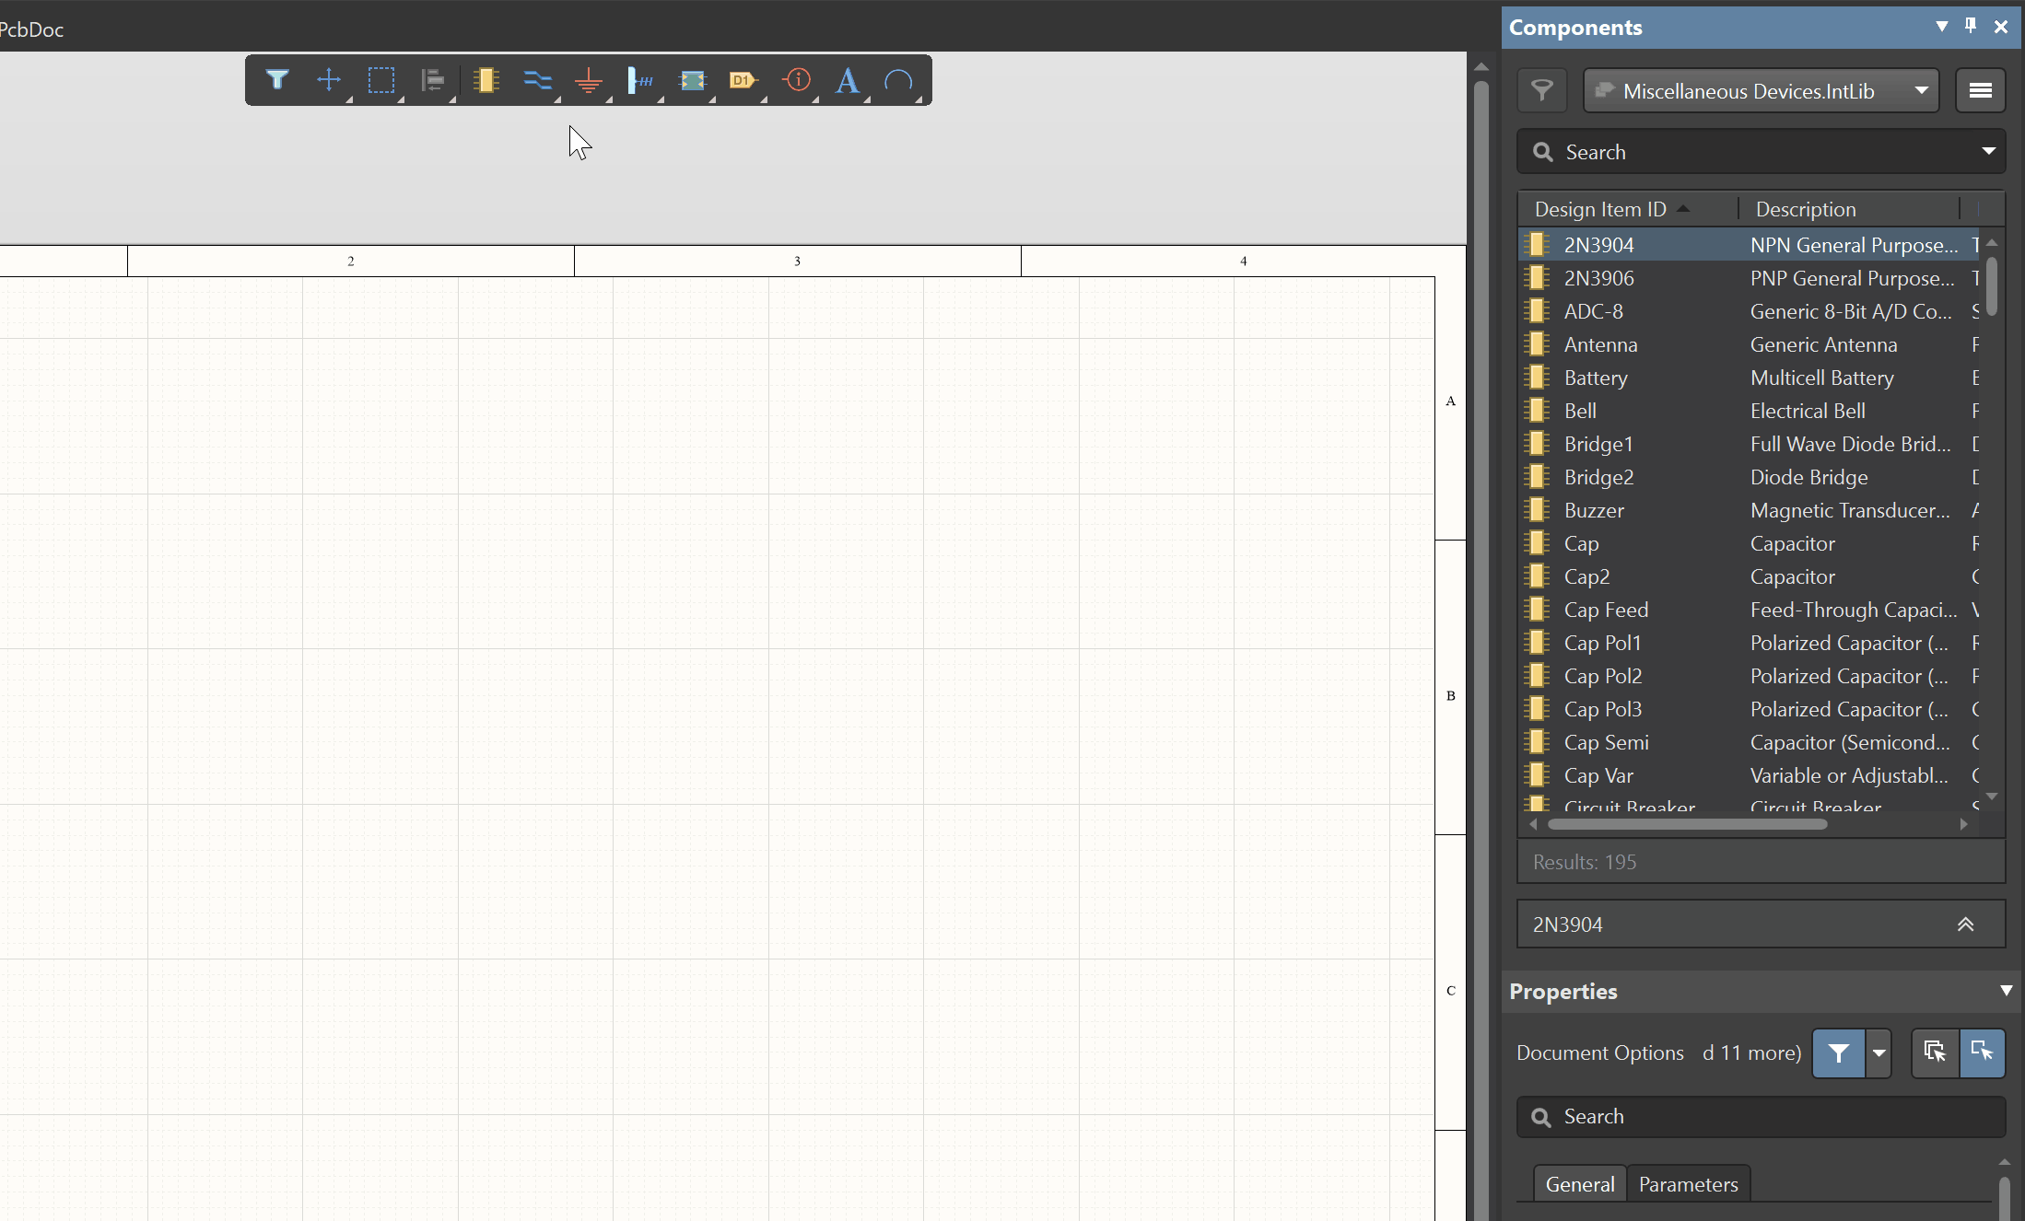Click the parameter set directive icon
Viewport: 2025px width, 1221px height.
click(797, 80)
